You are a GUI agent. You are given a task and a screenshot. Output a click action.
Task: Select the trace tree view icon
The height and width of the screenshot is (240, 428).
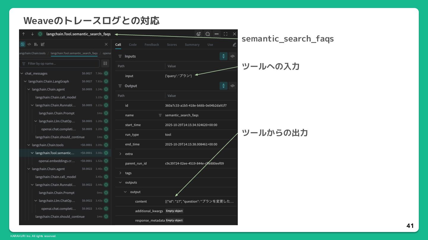pos(23,44)
